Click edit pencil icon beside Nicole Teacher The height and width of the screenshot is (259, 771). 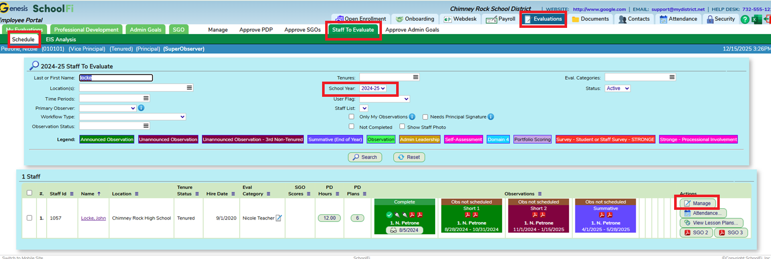(278, 218)
